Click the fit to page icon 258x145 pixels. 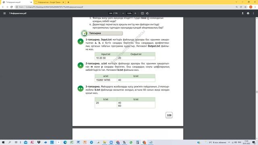142,13
